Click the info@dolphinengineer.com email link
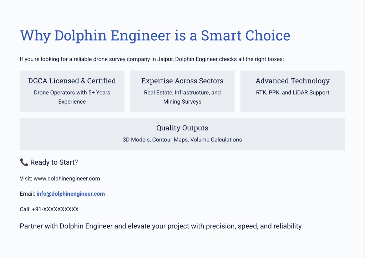The image size is (365, 258). 71,194
